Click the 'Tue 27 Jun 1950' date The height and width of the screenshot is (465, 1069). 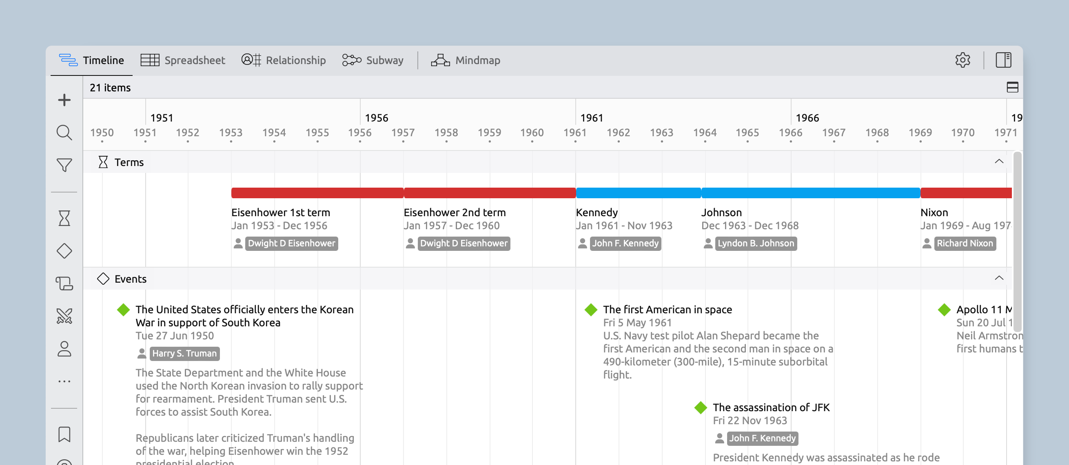click(175, 336)
